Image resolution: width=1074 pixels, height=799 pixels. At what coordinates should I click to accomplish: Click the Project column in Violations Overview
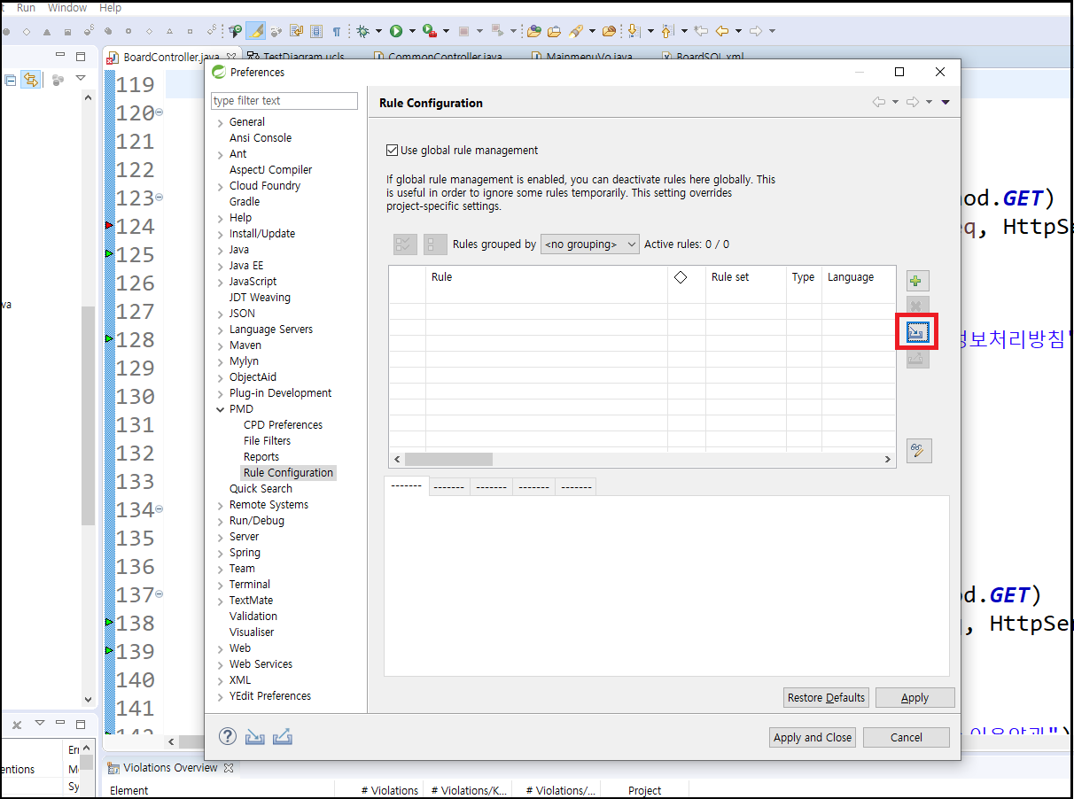(x=645, y=790)
